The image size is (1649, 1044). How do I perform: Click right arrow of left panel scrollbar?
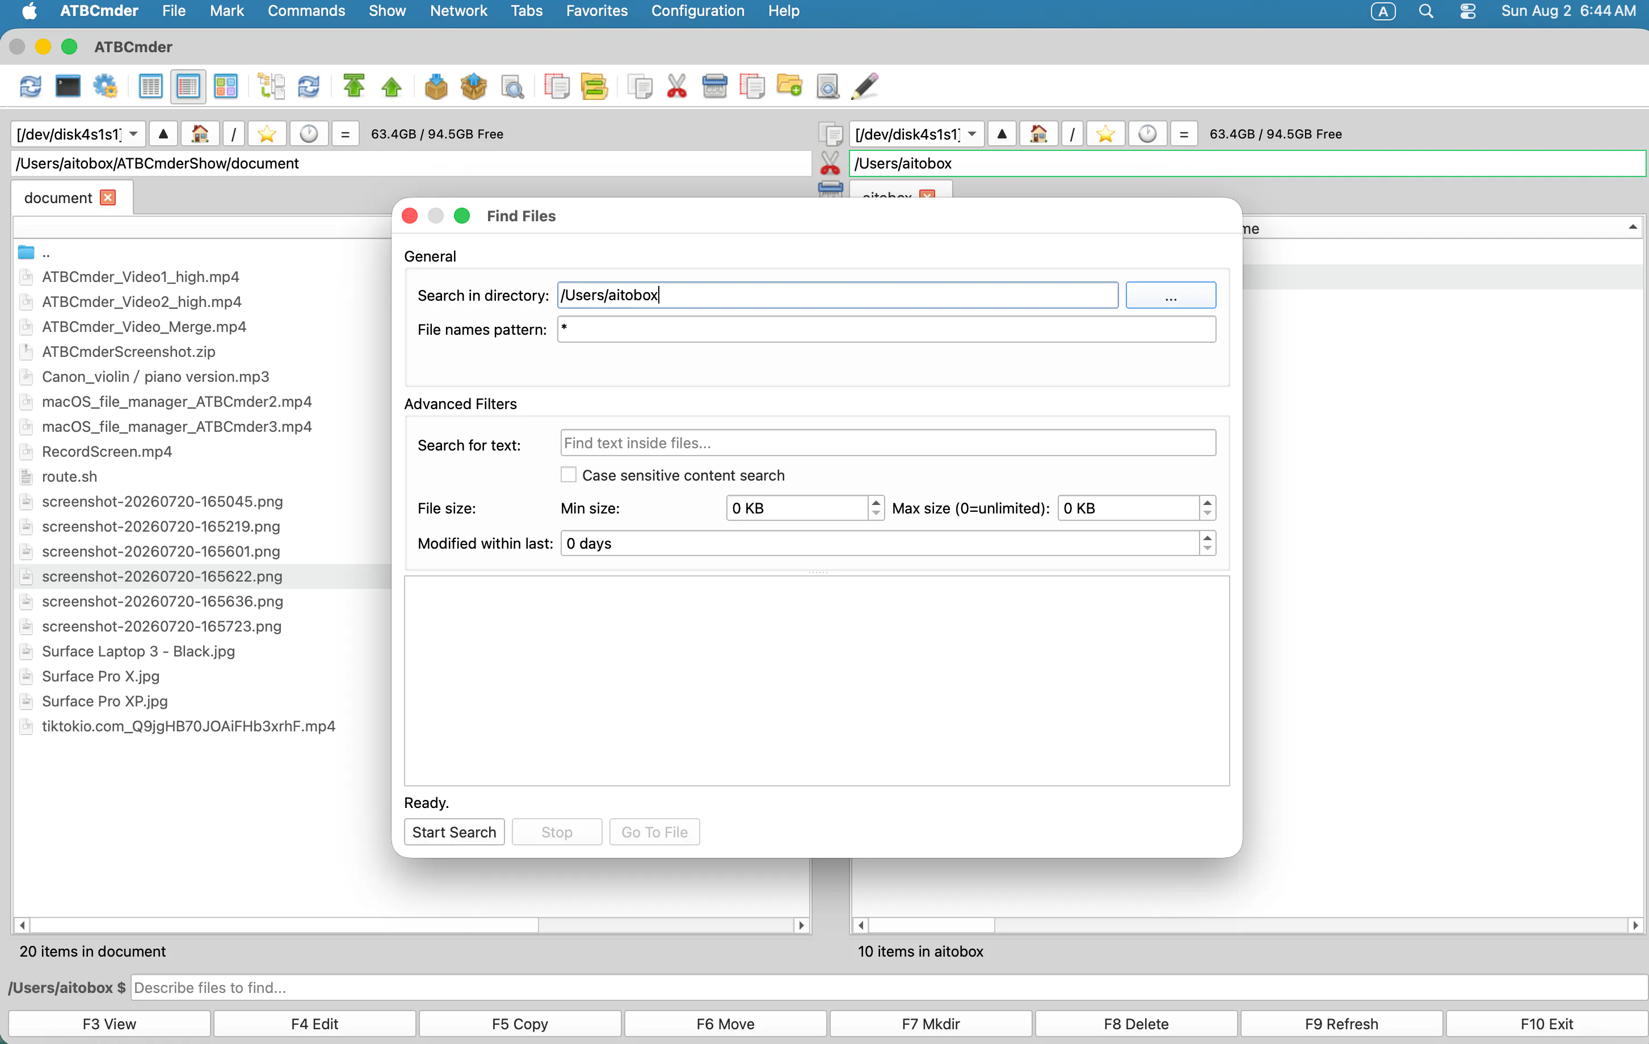point(801,925)
